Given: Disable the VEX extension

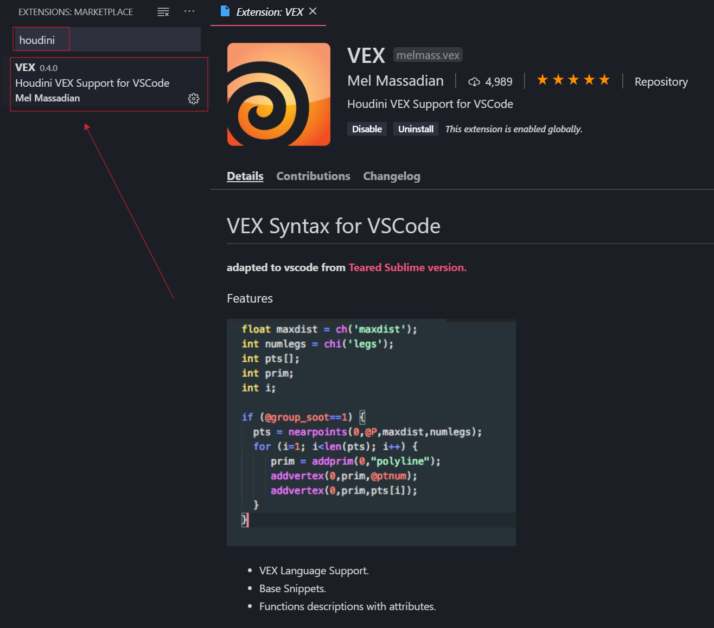Looking at the screenshot, I should 367,129.
